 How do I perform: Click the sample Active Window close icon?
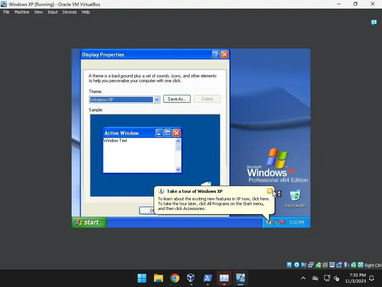(x=176, y=133)
